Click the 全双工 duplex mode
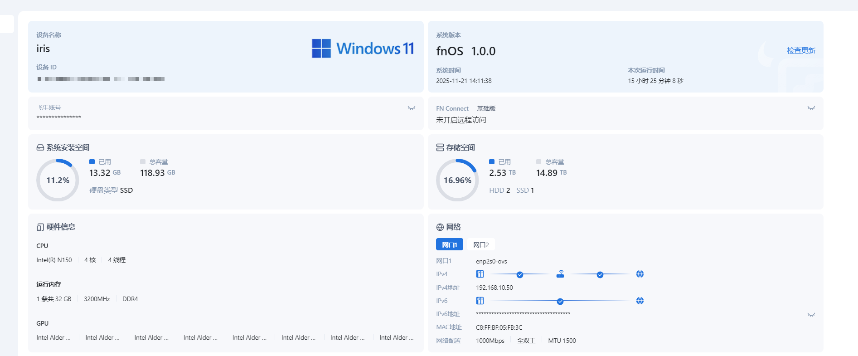This screenshot has width=858, height=356. (x=526, y=341)
